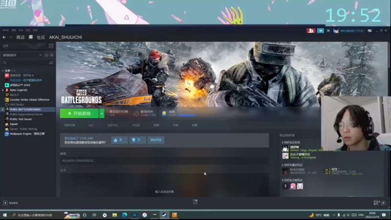Open the notifications envelope icon
Image resolution: width=391 pixels, height=220 pixels.
(328, 31)
